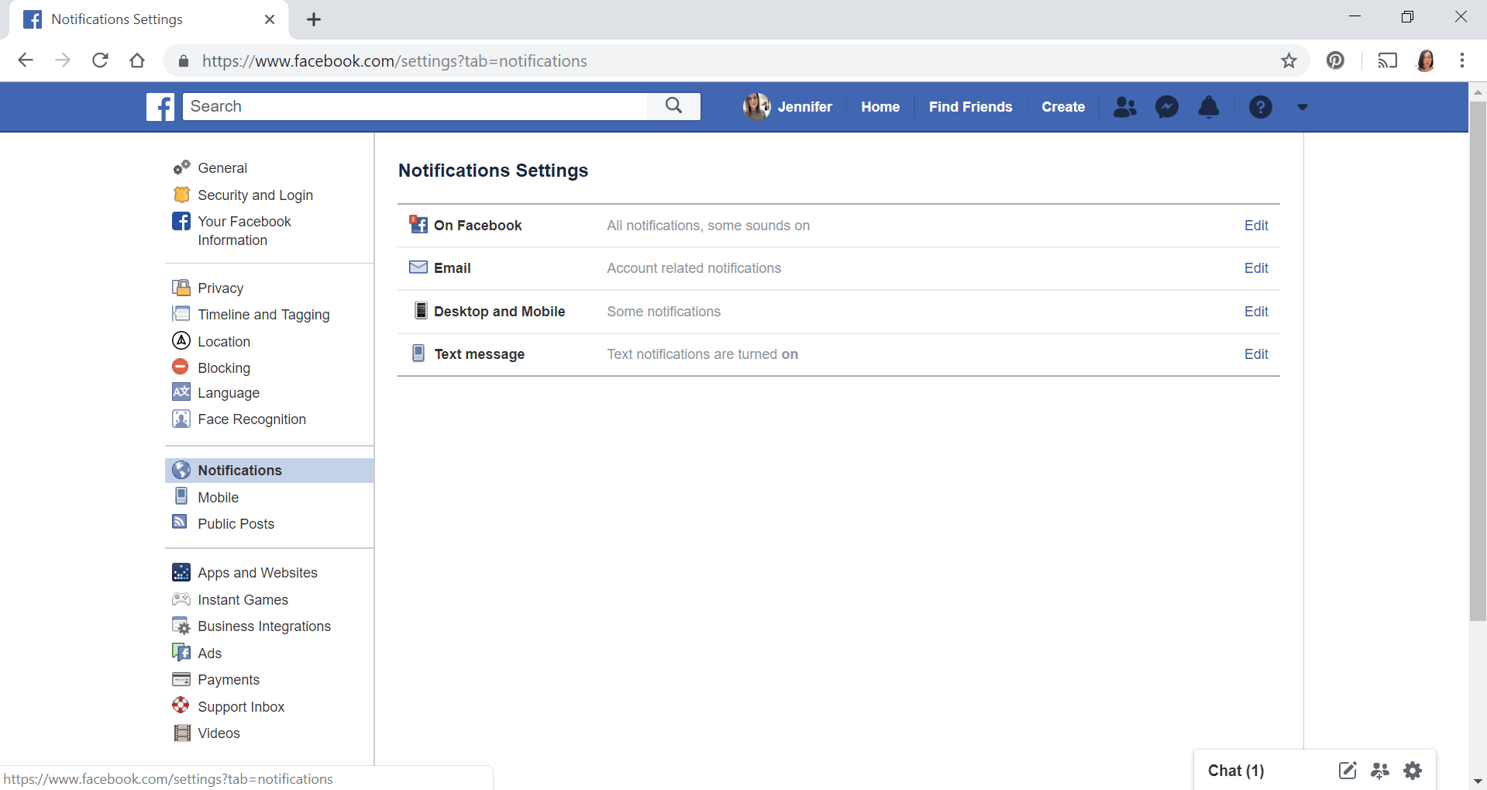Bookmark this page with the star icon
1487x790 pixels.
pyautogui.click(x=1289, y=60)
